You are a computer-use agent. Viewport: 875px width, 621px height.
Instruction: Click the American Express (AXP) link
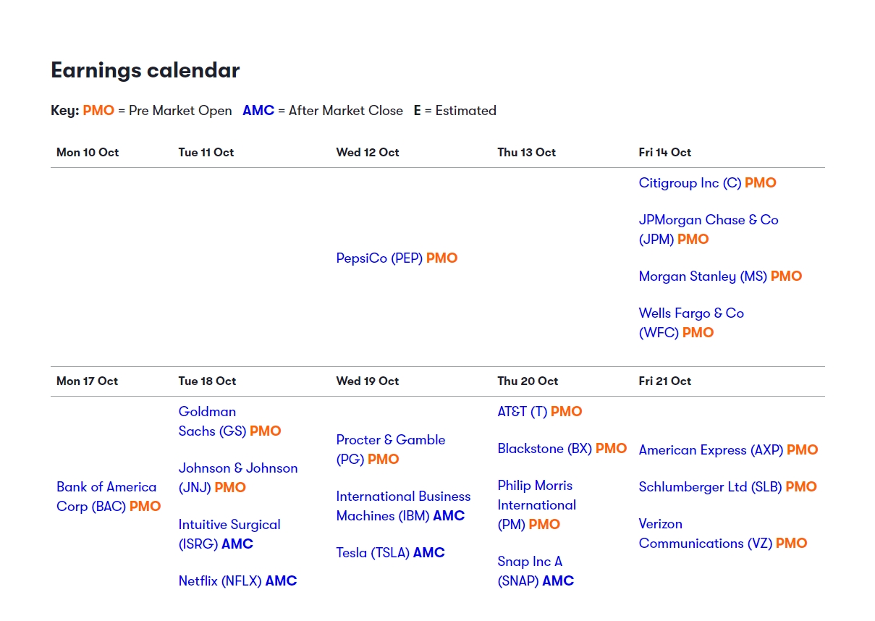(x=711, y=450)
